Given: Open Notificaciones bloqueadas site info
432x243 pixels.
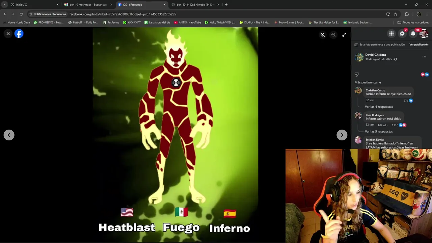Looking at the screenshot, I should (x=48, y=14).
